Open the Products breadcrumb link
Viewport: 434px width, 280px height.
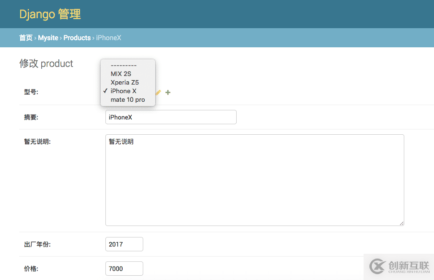[77, 38]
